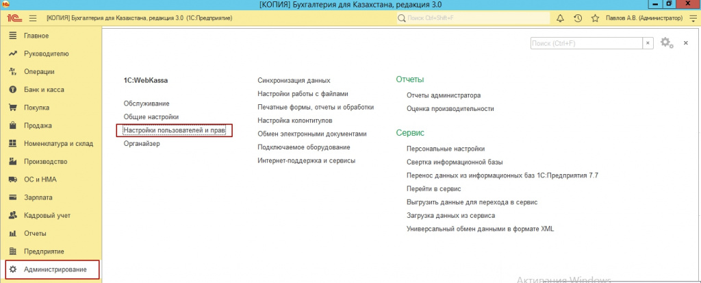Open Выгрузить данные для перехода в сервис
The width and height of the screenshot is (701, 283).
[472, 202]
